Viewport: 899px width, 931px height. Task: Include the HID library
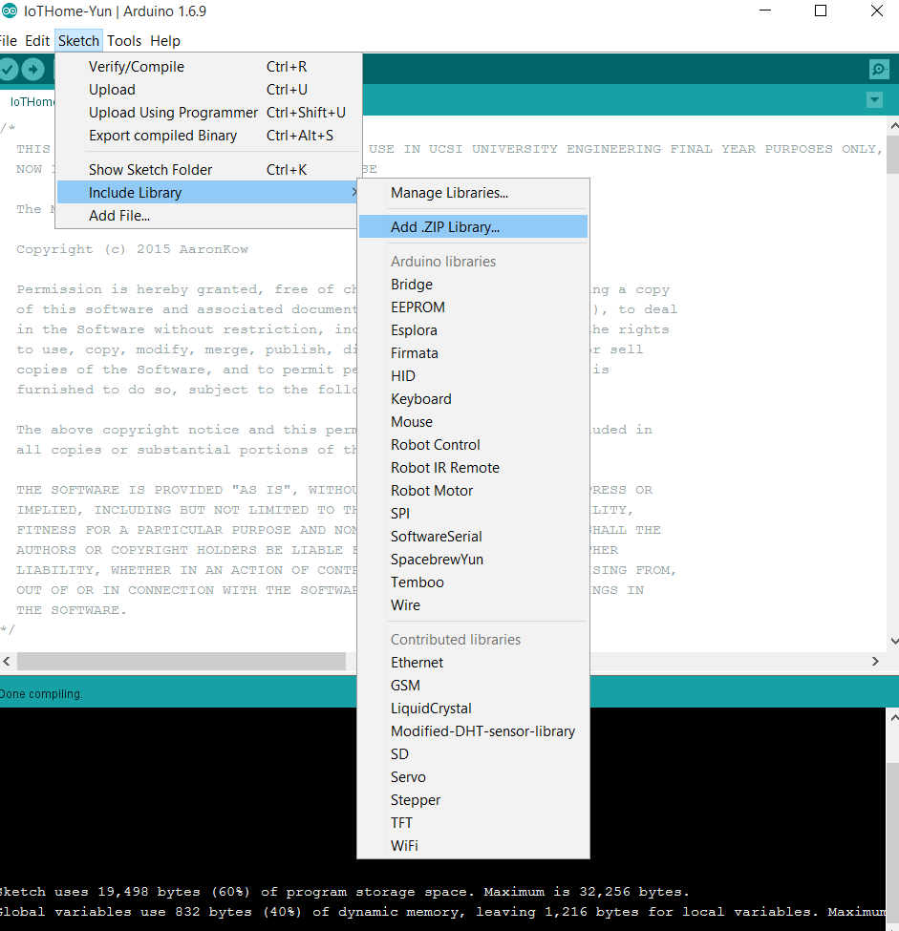pyautogui.click(x=473, y=376)
